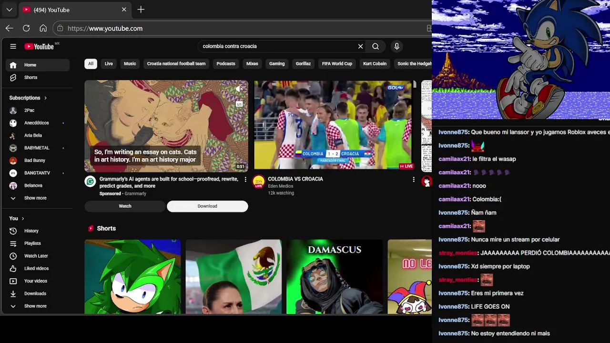The height and width of the screenshot is (343, 610).
Task: Open Grammarly ad headline link
Action: coord(169,182)
